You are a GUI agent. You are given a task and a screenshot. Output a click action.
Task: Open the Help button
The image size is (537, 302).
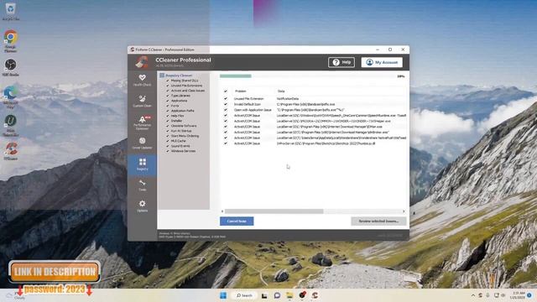(341, 62)
